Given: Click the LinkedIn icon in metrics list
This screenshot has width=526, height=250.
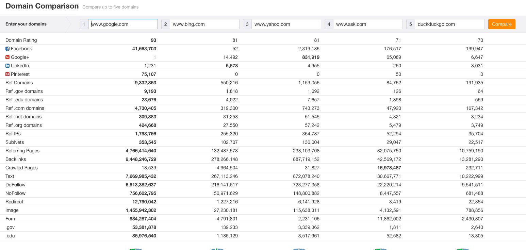Looking at the screenshot, I should pos(7,66).
